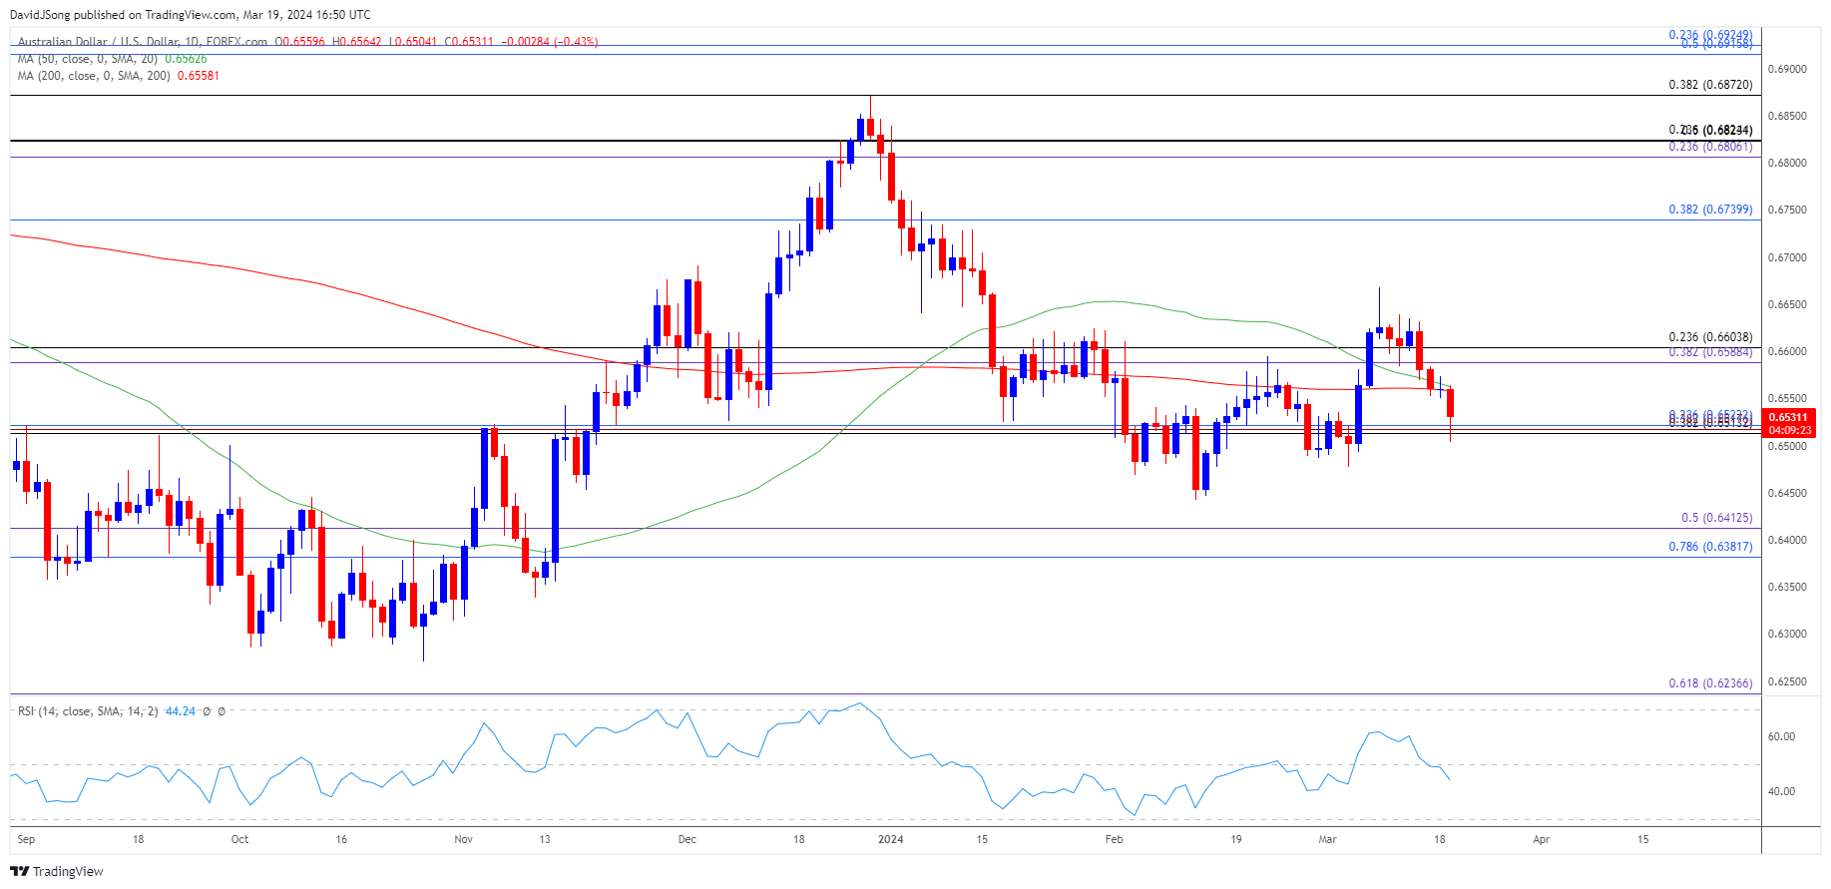Click the RSI 60.00 axis label

tap(1781, 736)
